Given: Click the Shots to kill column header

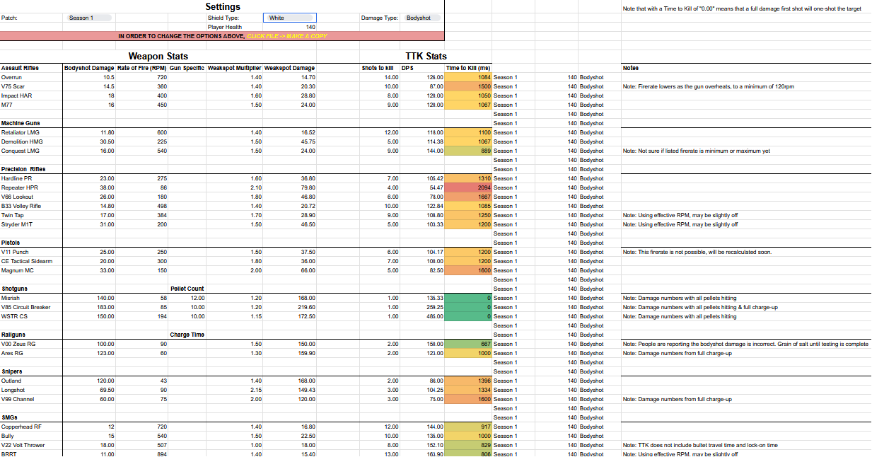Looking at the screenshot, I should (378, 68).
